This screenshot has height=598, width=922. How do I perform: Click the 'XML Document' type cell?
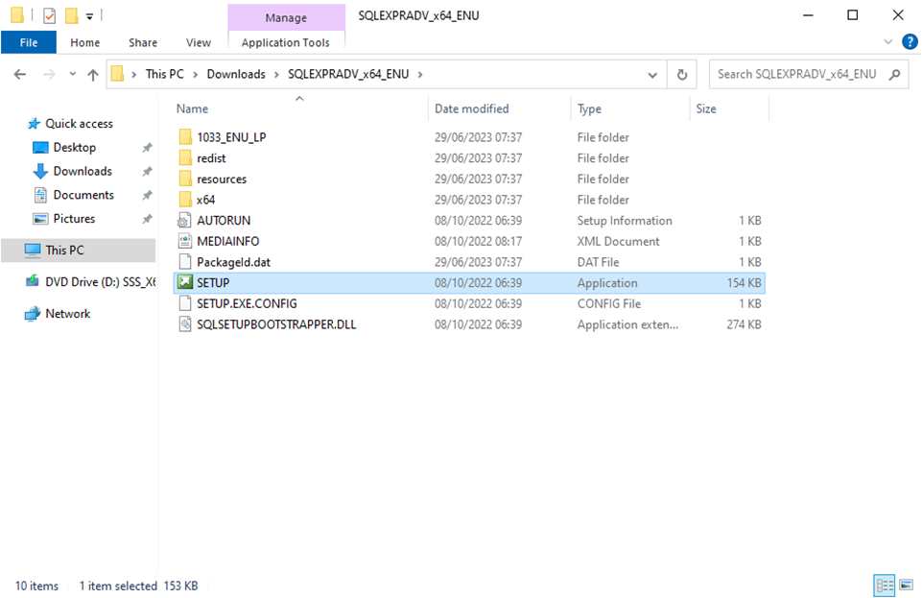coord(618,241)
